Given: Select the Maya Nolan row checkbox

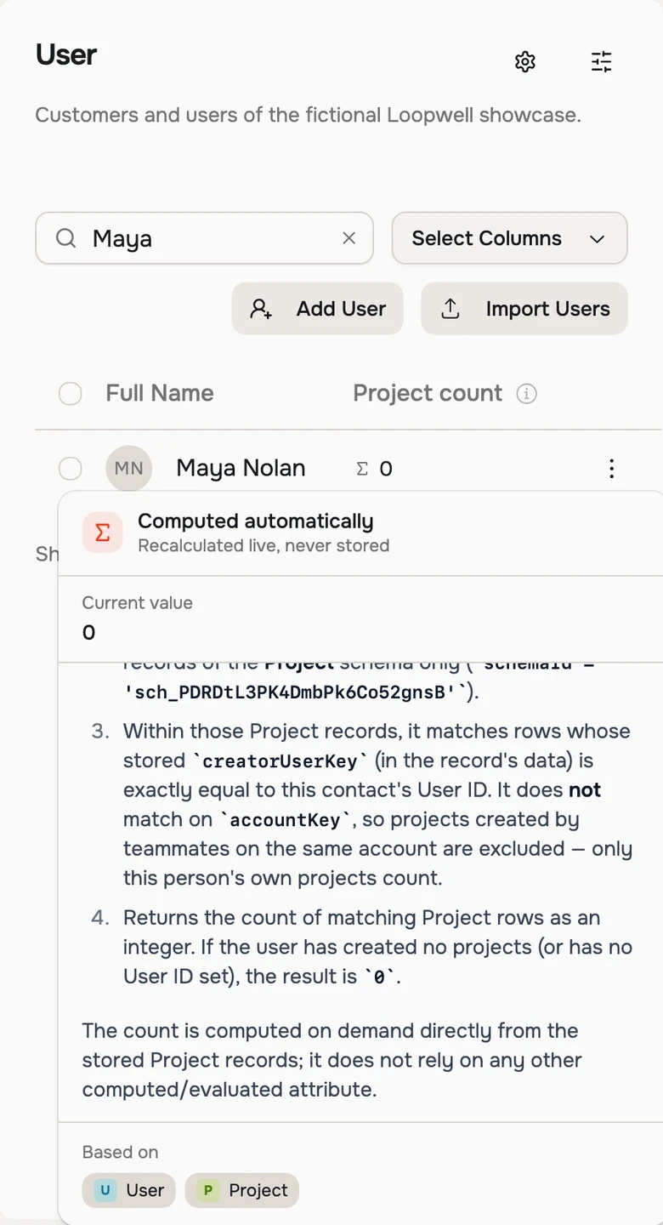Looking at the screenshot, I should [71, 469].
